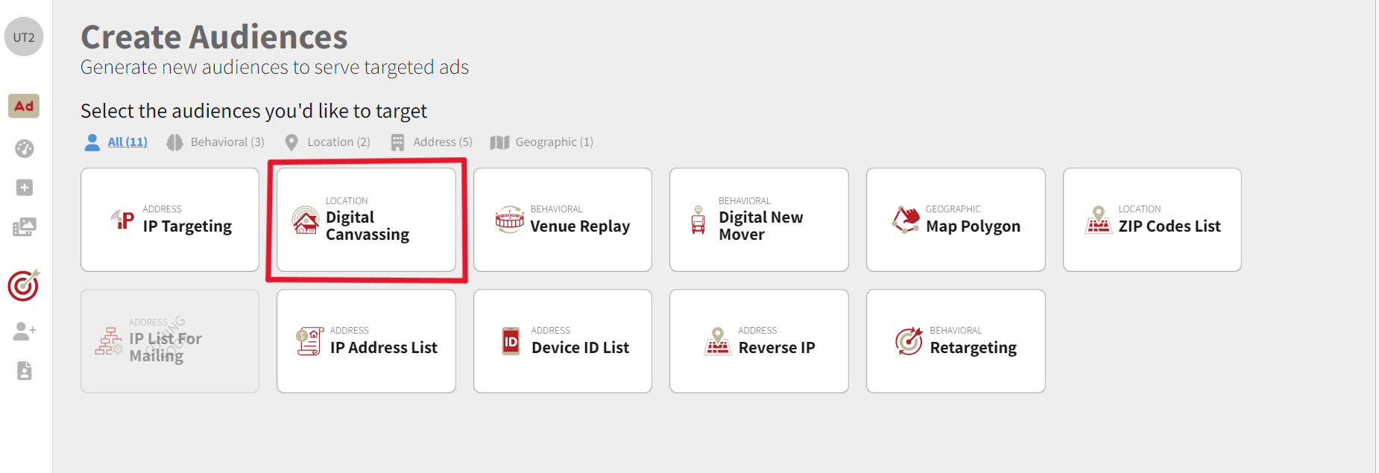Click the Digital Canvassing house icon
This screenshot has width=1379, height=473.
pyautogui.click(x=306, y=220)
